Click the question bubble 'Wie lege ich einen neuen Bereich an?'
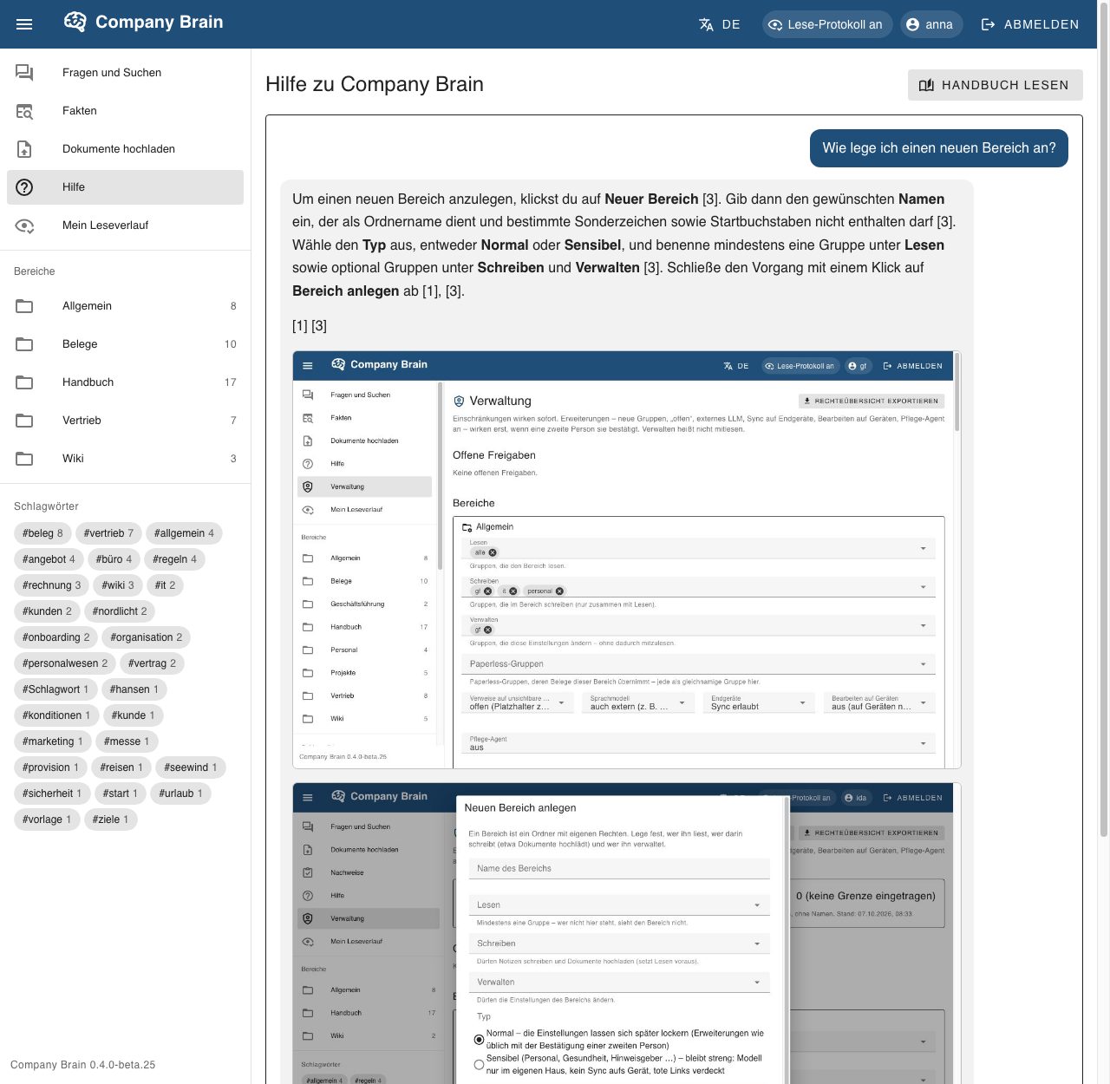This screenshot has height=1084, width=1110. (x=939, y=148)
